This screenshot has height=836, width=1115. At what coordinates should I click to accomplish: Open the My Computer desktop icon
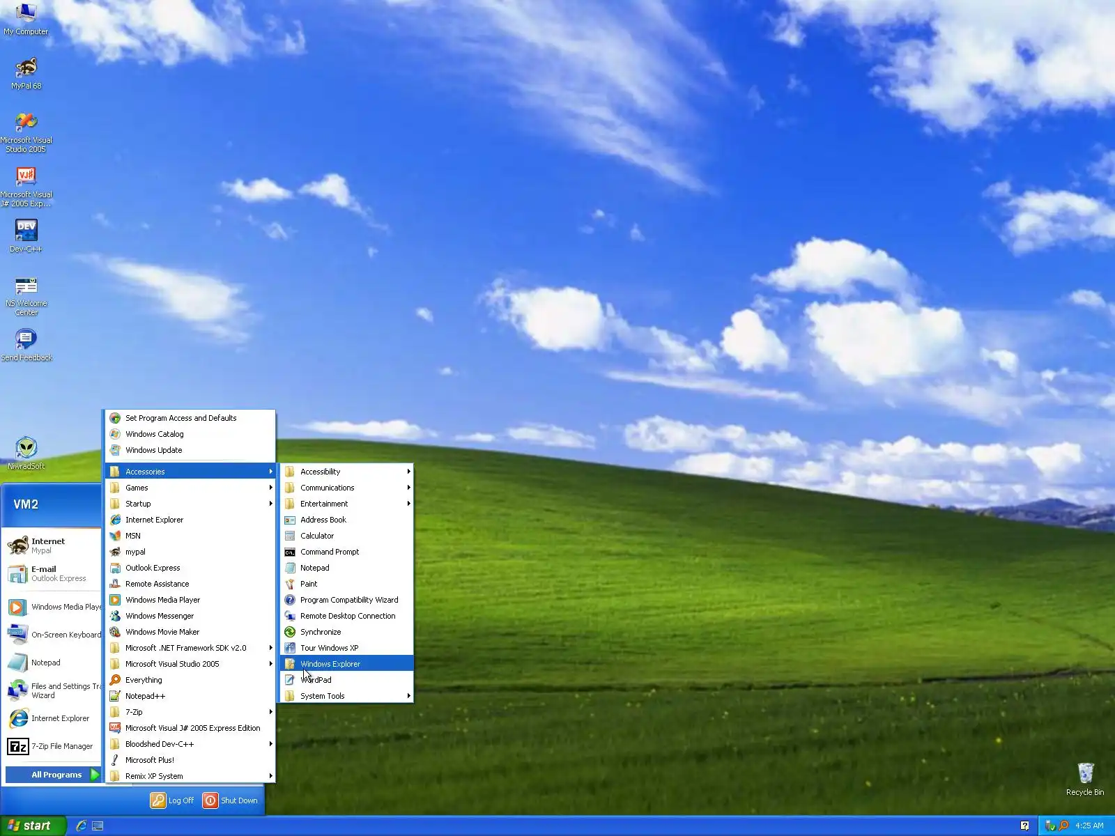coord(26,19)
